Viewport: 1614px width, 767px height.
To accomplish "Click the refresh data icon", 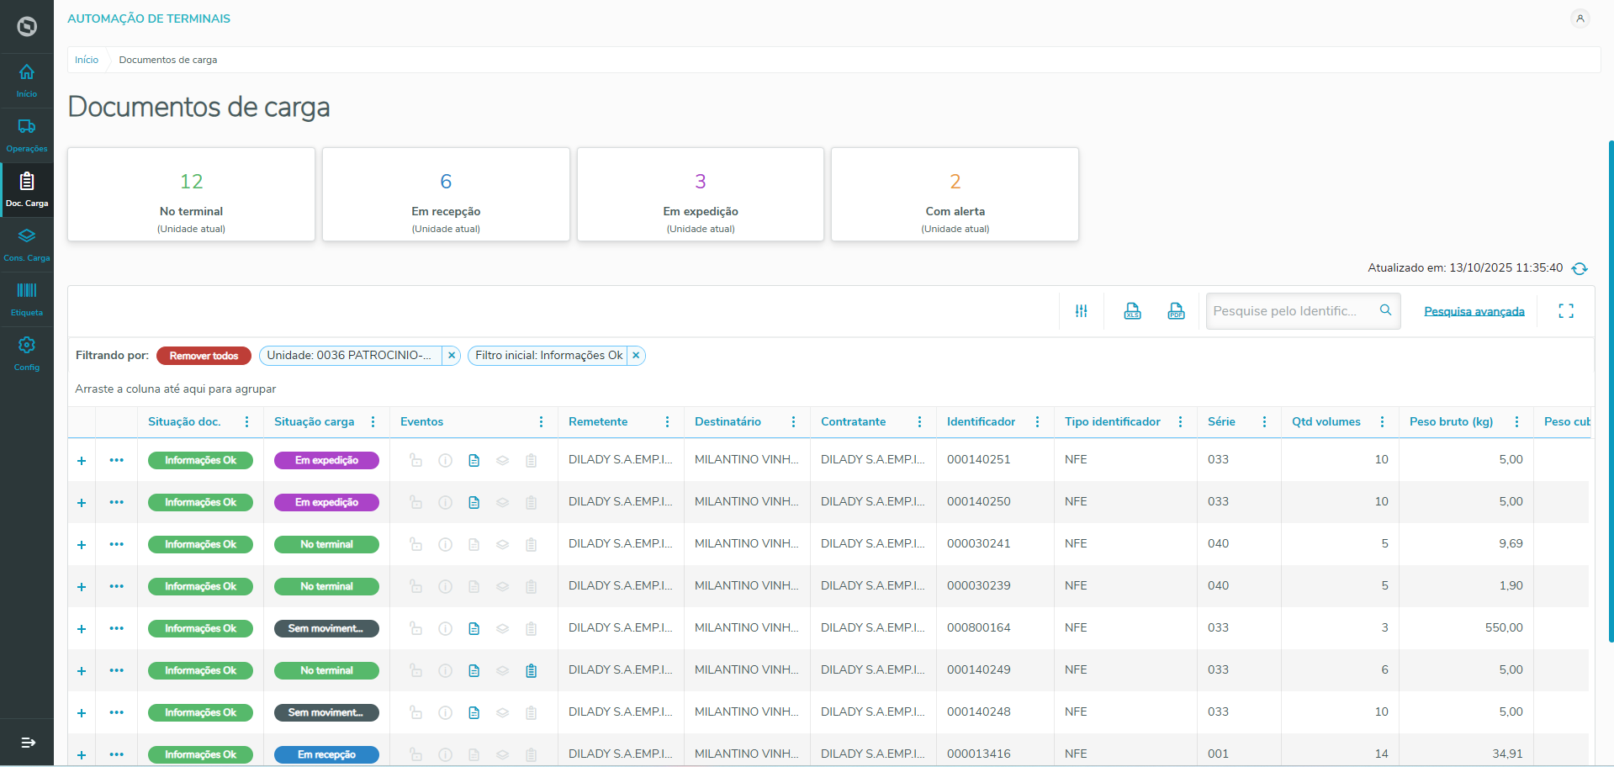I will [1580, 268].
